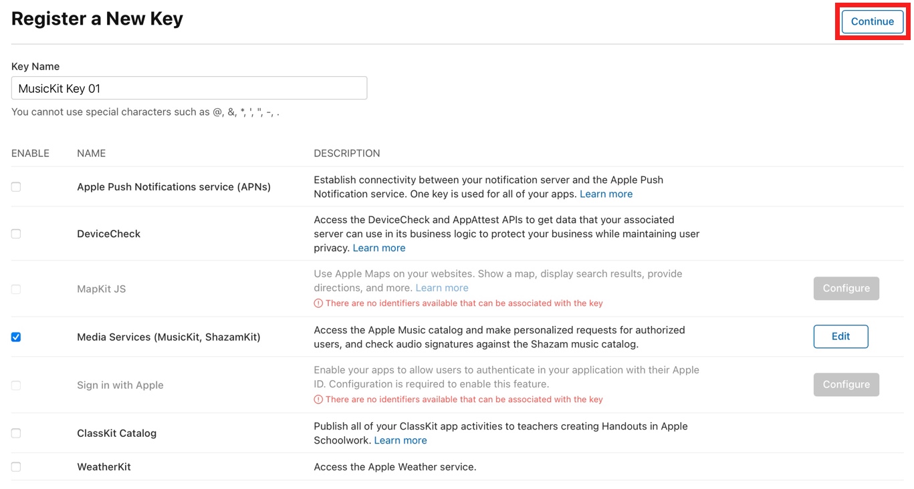Click the disabled MapKit JS checkbox
The height and width of the screenshot is (489, 914).
16,289
